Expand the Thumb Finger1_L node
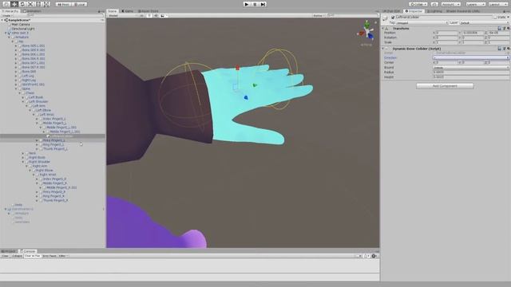Viewport: 511px width, 287px height. click(x=38, y=149)
